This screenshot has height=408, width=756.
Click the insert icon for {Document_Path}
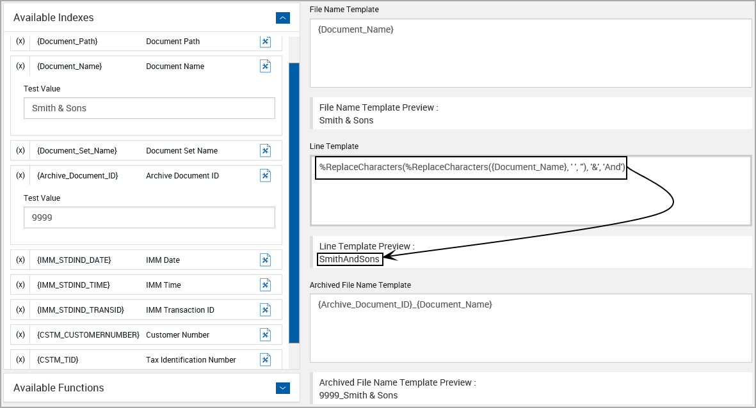point(265,41)
